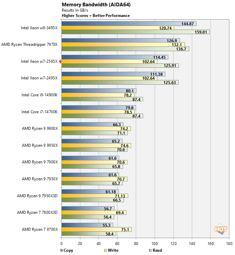Click the x-axis tick label 180

tap(229, 244)
